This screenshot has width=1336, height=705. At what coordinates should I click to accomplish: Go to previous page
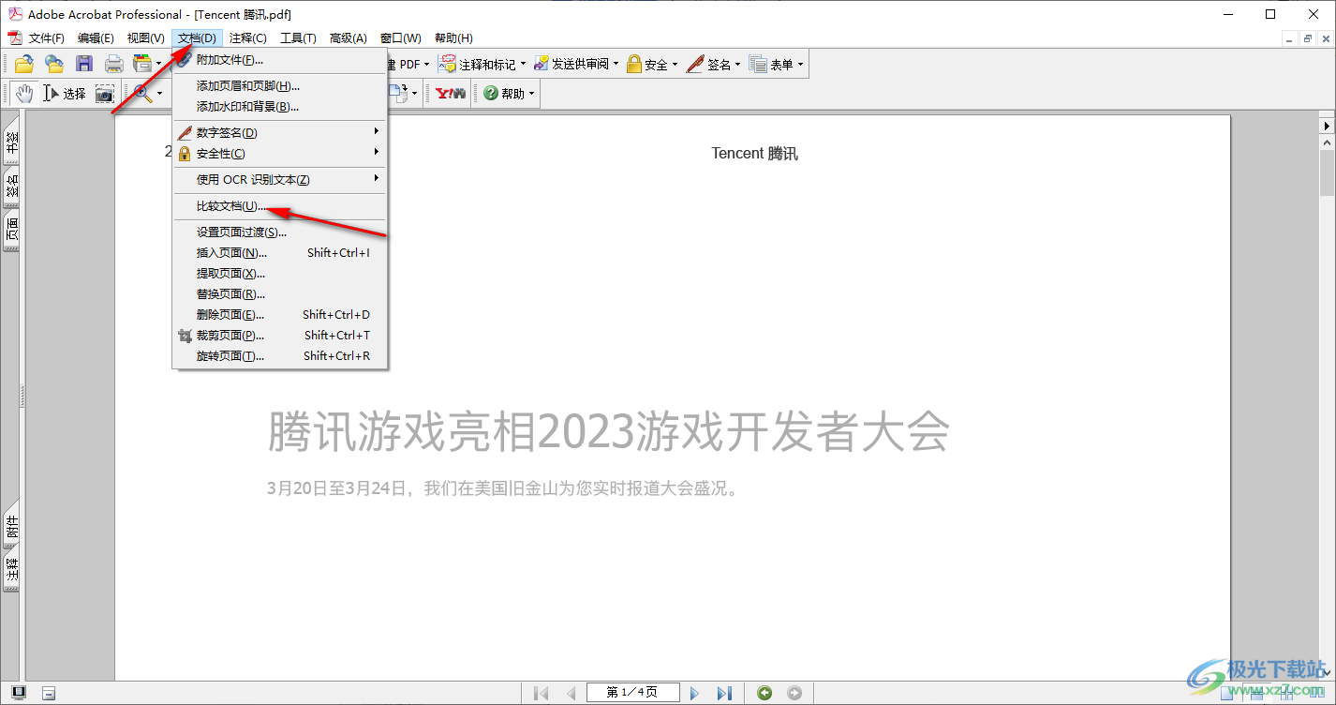(x=571, y=693)
